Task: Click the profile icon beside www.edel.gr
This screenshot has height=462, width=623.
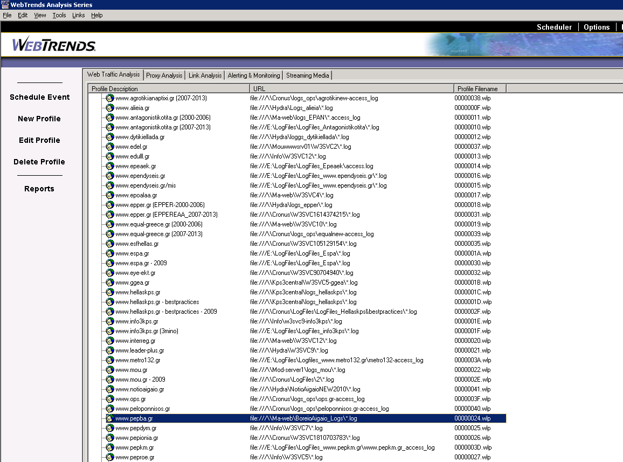Action: pos(109,146)
